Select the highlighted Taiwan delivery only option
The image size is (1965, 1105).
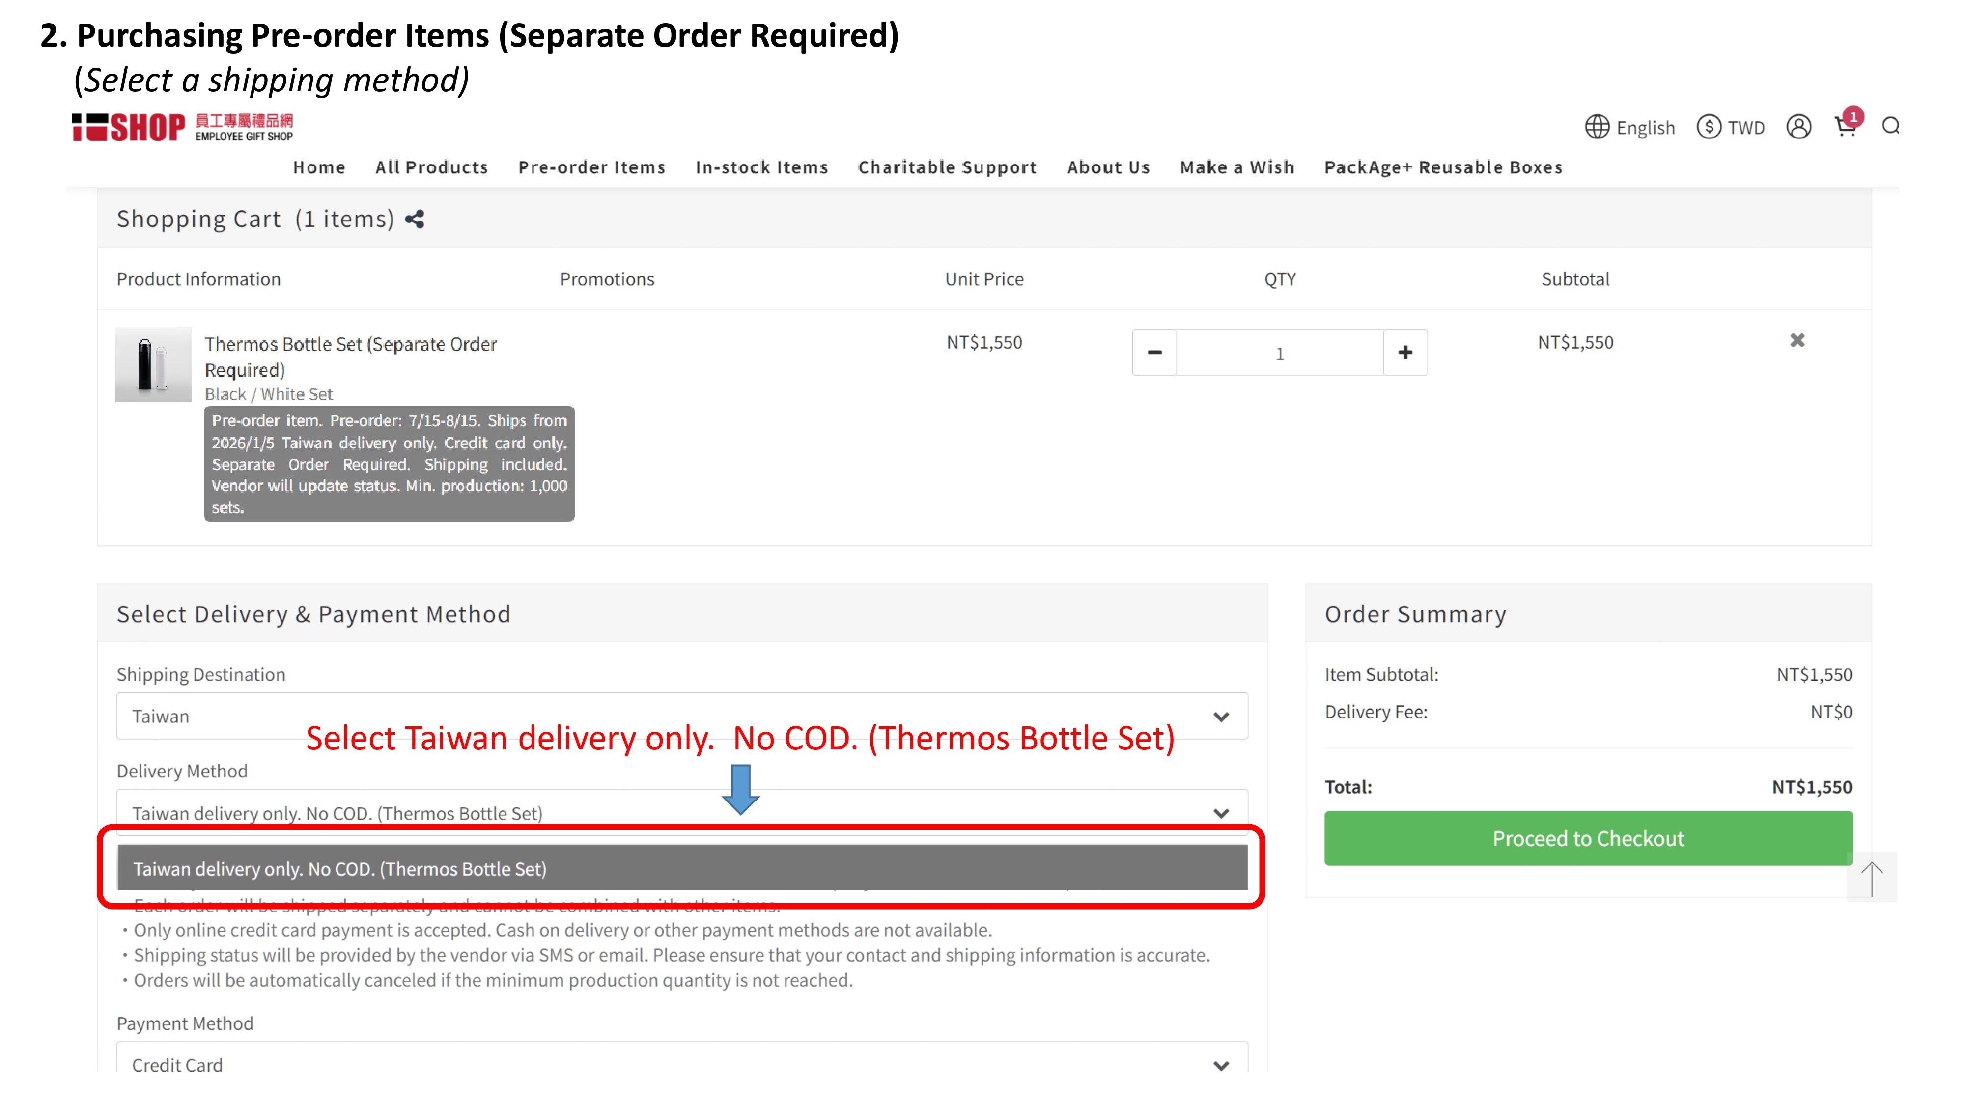click(682, 868)
